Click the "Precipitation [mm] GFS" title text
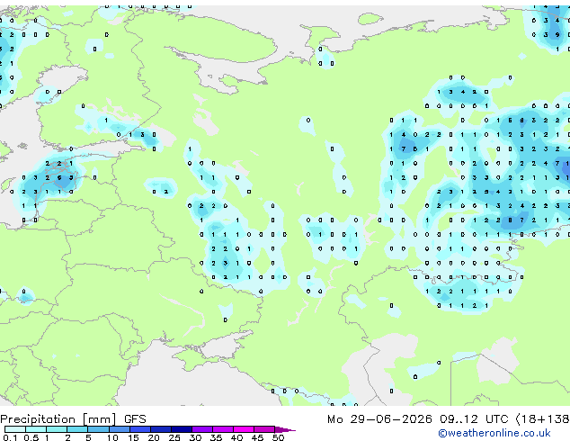The height and width of the screenshot is (441, 570). coord(73,419)
